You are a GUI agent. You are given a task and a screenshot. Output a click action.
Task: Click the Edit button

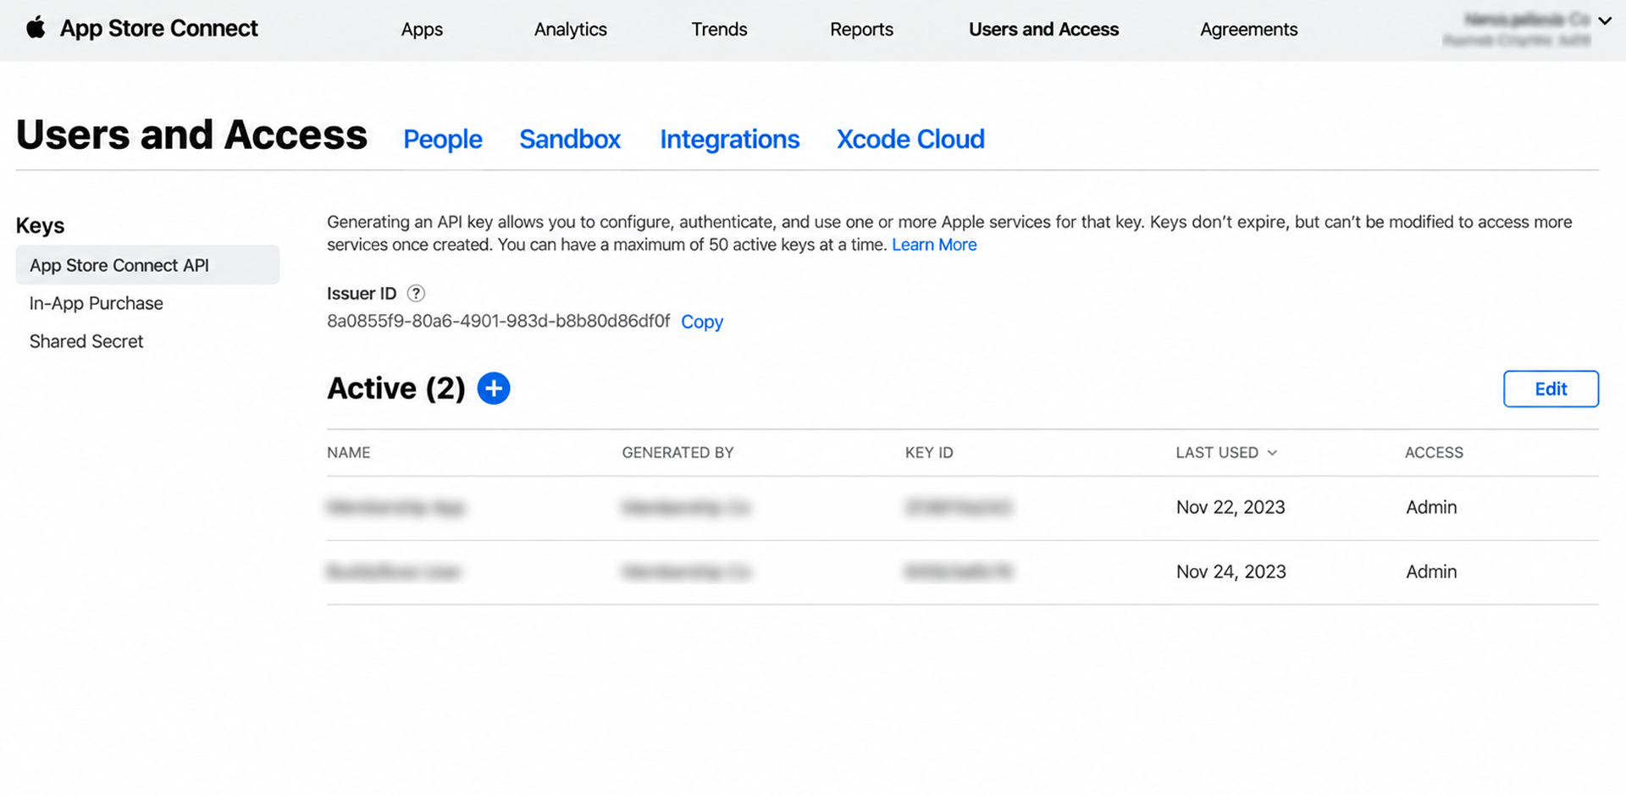point(1551,389)
